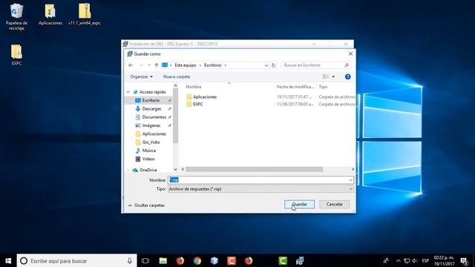This screenshot has width=475, height=267.
Task: Click the Cancelar button
Action: point(335,205)
